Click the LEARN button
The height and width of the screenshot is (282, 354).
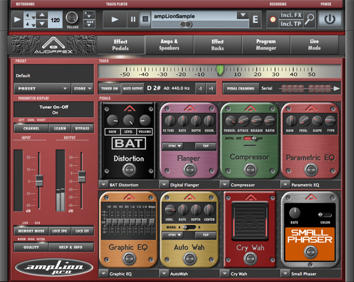(x=60, y=128)
